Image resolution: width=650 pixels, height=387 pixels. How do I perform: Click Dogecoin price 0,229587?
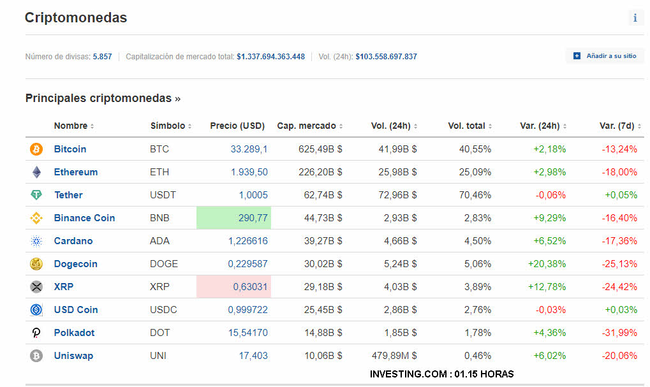click(248, 264)
